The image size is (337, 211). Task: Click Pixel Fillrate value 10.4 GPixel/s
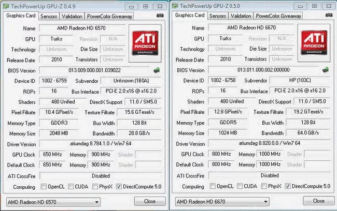[x=59, y=112]
